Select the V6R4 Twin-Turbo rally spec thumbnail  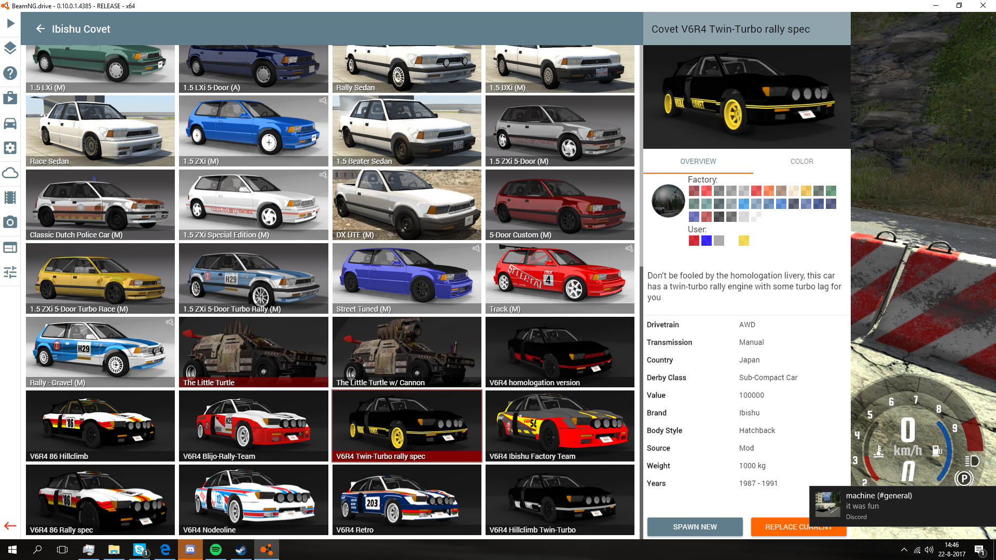(407, 426)
